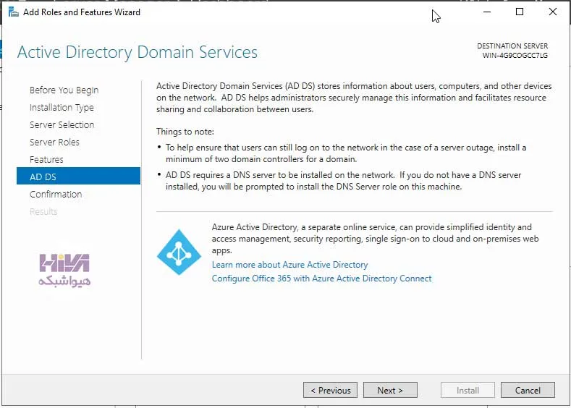Maximize the wizard window
The width and height of the screenshot is (571, 408).
520,12
